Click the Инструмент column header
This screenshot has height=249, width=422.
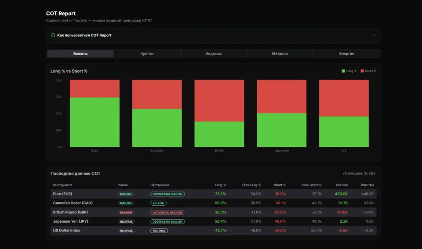click(x=62, y=185)
